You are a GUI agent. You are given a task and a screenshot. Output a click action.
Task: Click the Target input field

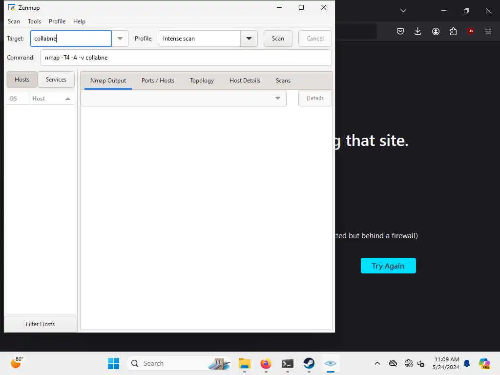tap(71, 39)
